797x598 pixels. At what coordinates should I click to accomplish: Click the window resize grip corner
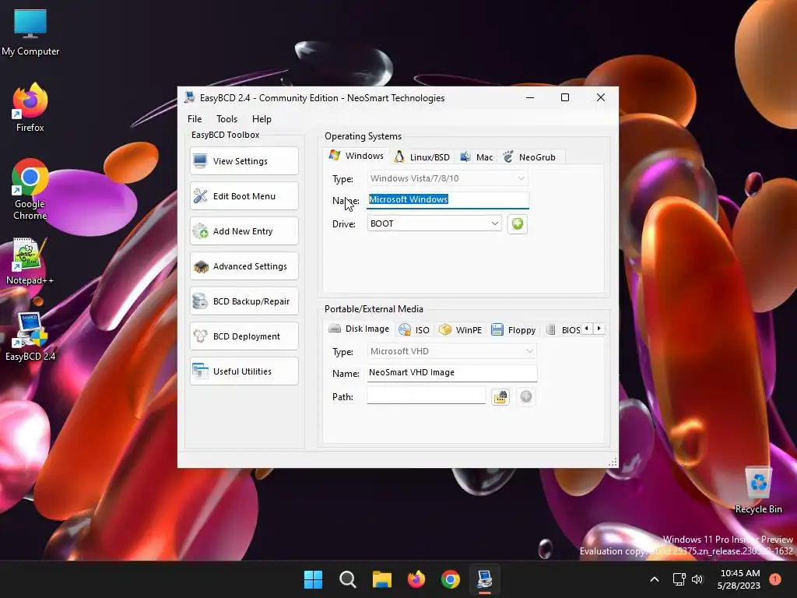pos(613,463)
